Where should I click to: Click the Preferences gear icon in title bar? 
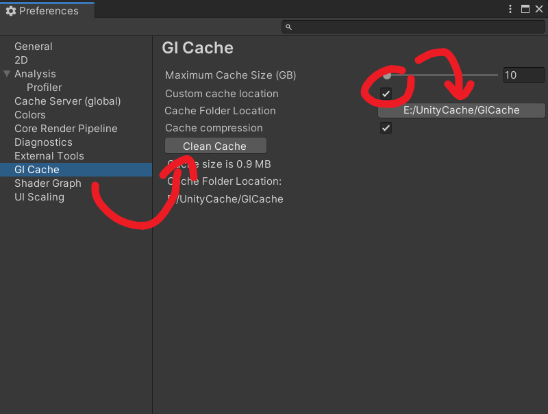point(10,10)
